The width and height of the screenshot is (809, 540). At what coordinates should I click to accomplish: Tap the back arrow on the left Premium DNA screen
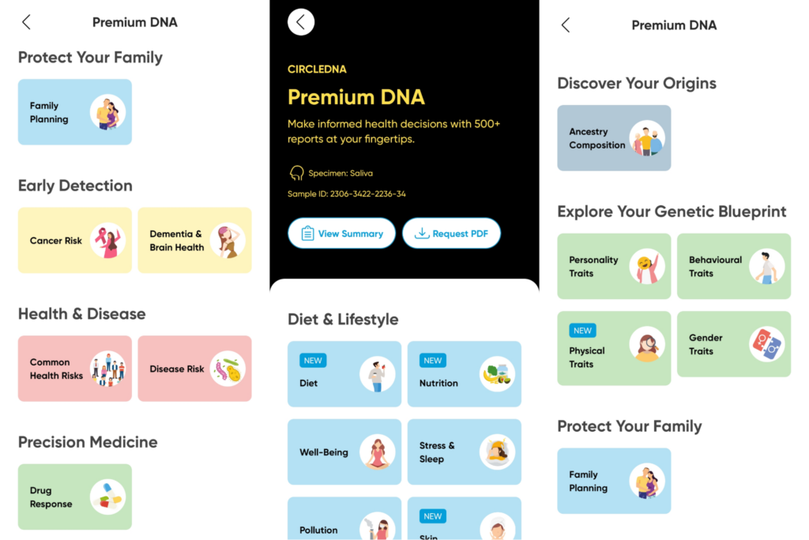26,22
